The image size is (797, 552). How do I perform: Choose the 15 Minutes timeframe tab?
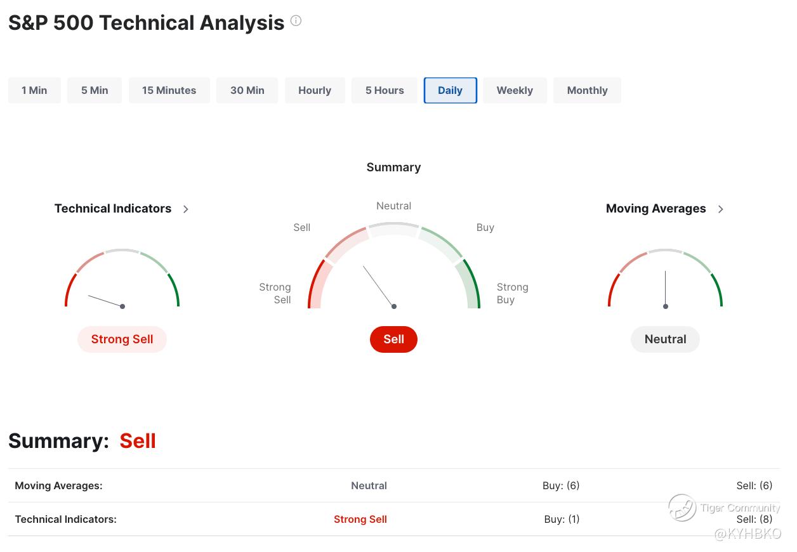169,90
